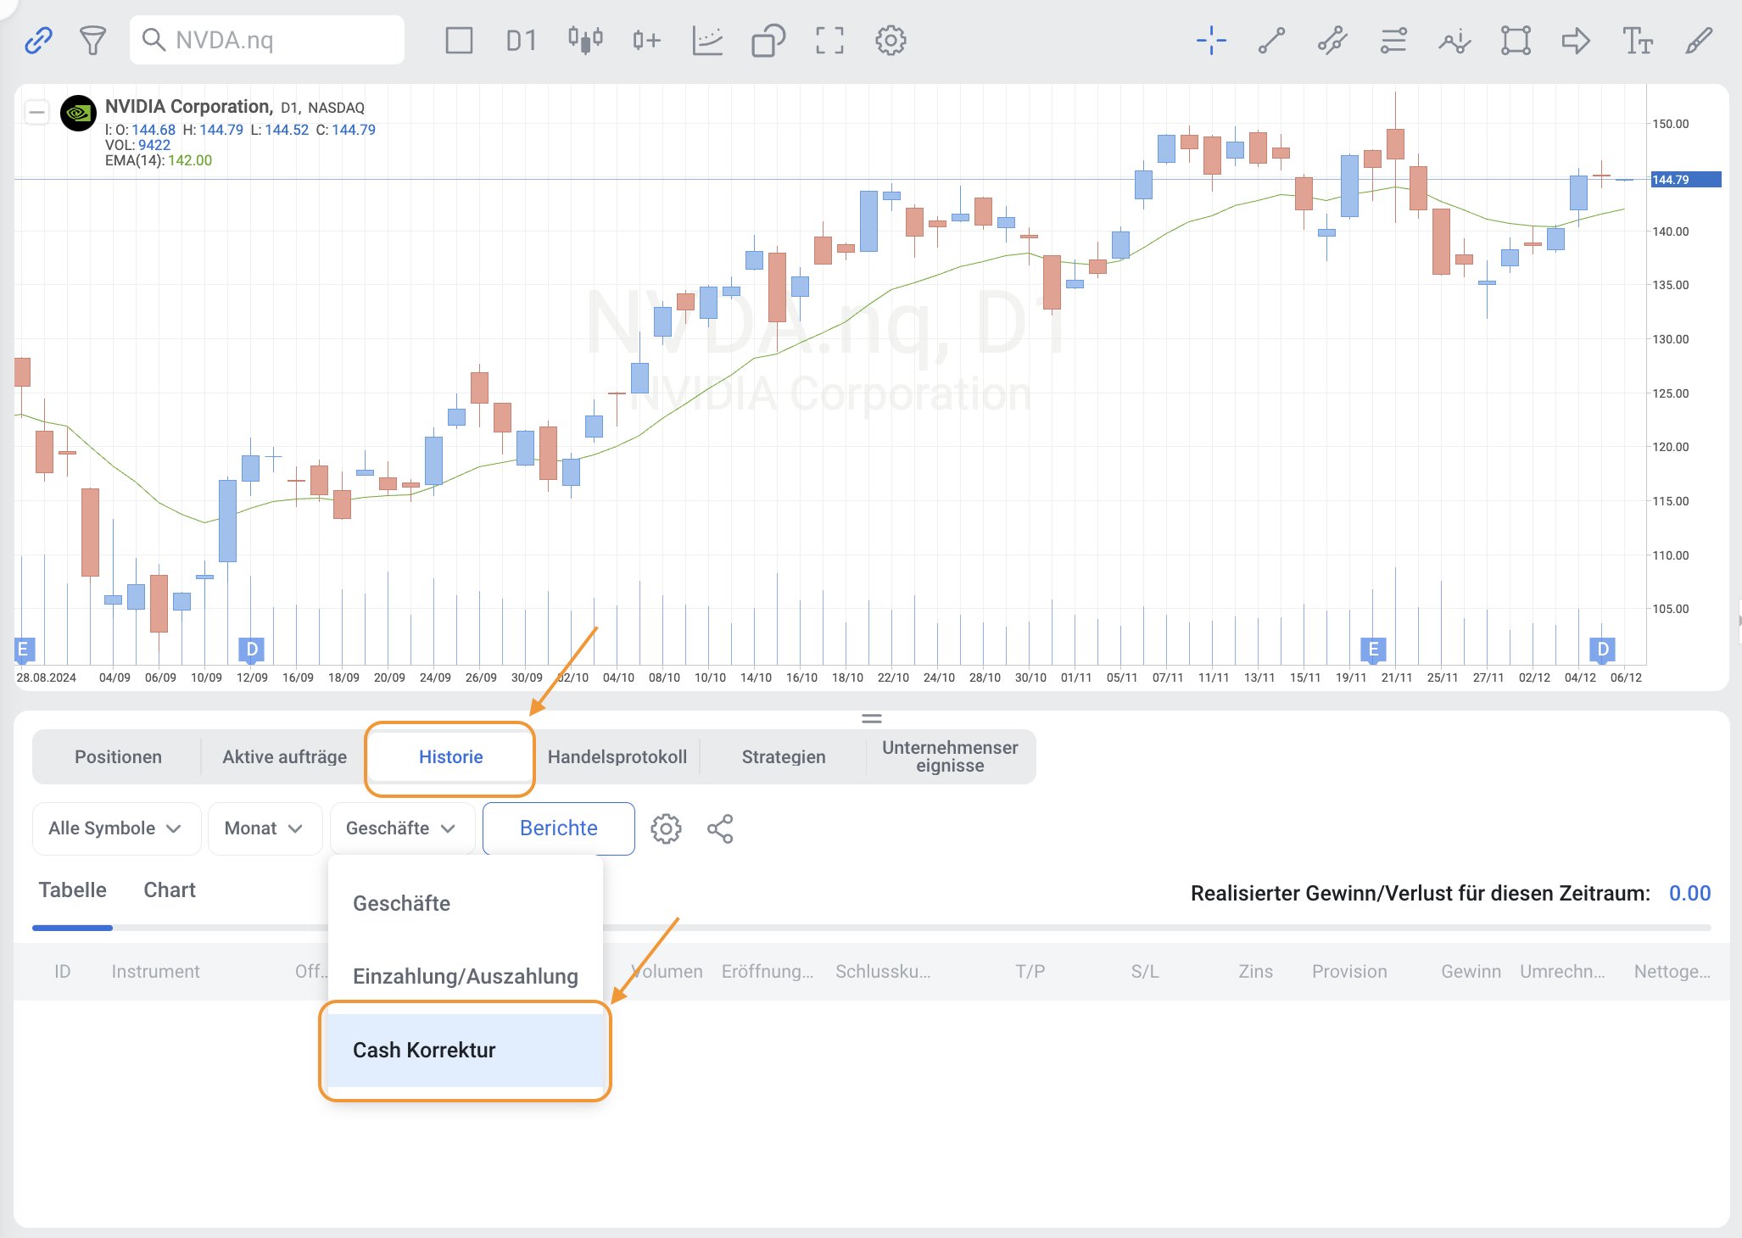Open the Monat period dropdown
The height and width of the screenshot is (1238, 1742).
tap(264, 828)
